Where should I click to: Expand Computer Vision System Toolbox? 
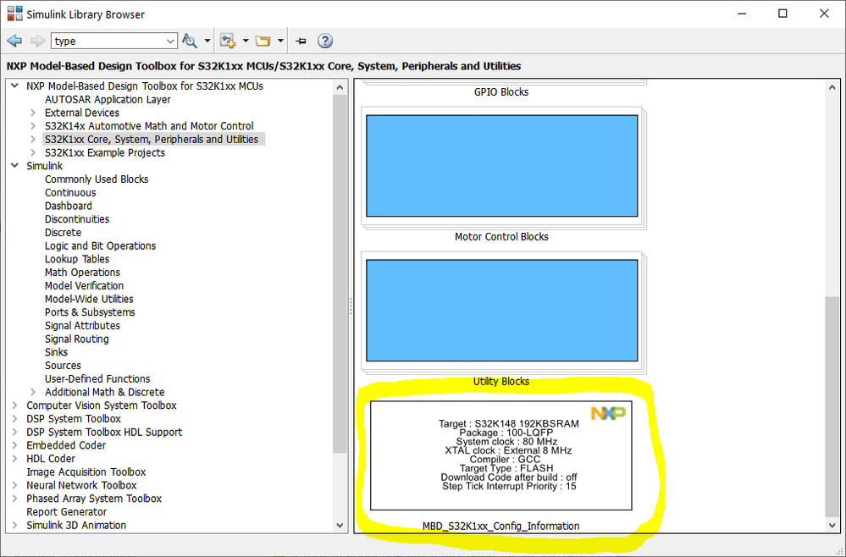click(x=15, y=405)
